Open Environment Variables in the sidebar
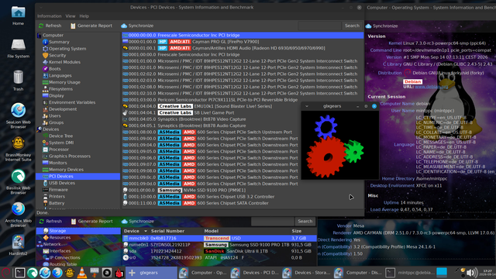Image resolution: width=496 pixels, height=279 pixels. click(72, 102)
